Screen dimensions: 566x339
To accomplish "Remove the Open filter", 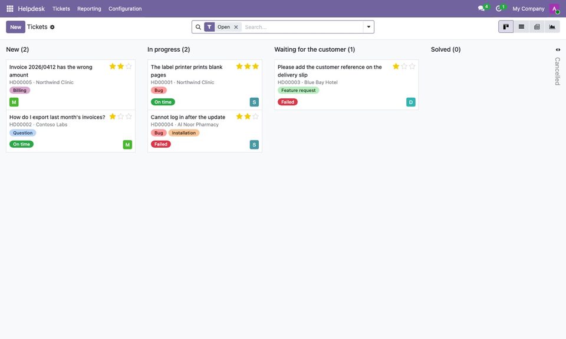I will [236, 27].
